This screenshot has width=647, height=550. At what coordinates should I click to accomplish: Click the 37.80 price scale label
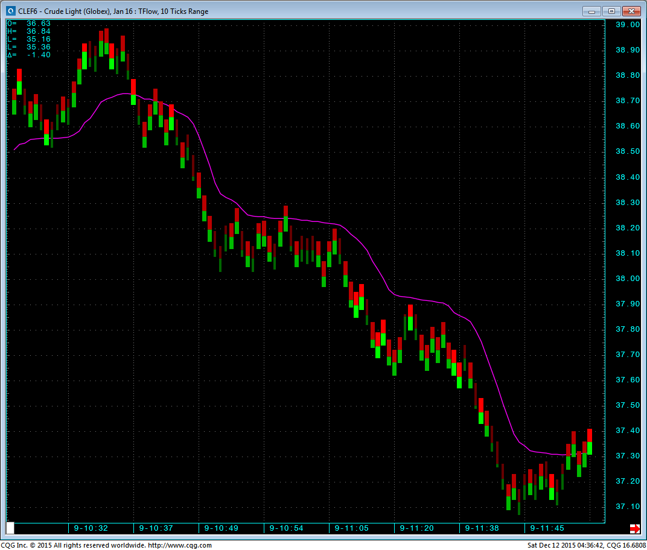pos(628,329)
